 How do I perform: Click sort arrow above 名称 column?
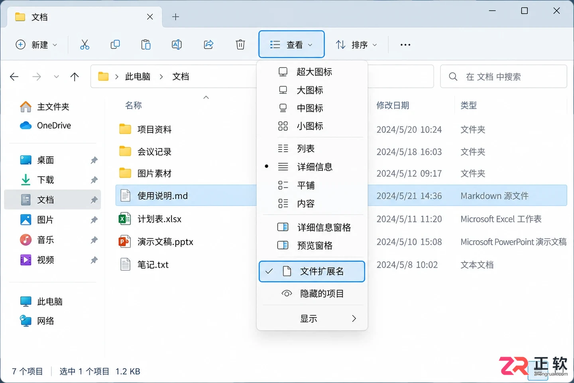206,97
